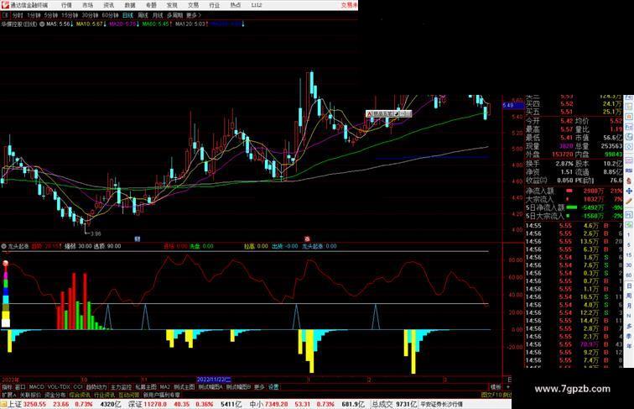634x409 pixels.
Task: Select sidebar period shortcut 年
Action: (x=629, y=346)
